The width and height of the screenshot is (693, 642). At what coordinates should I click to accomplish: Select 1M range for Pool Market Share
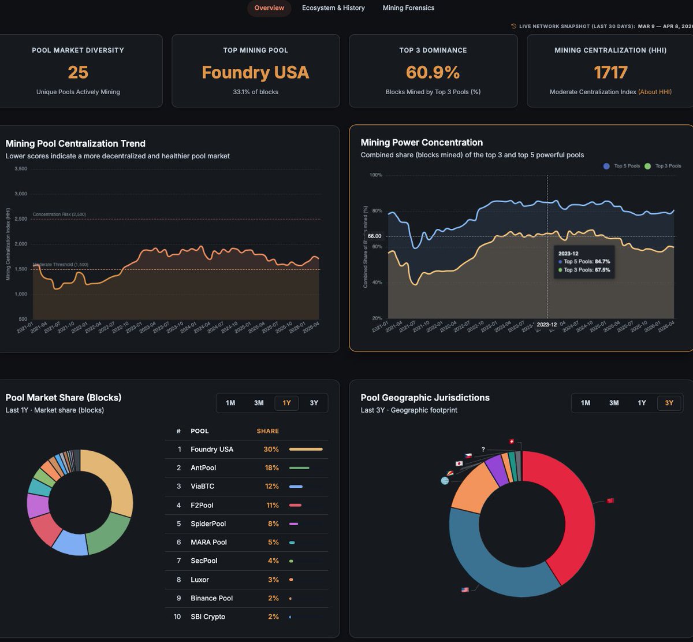(230, 403)
